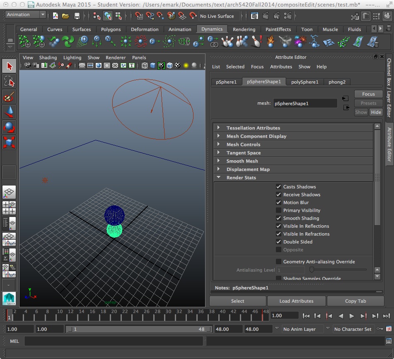The height and width of the screenshot is (359, 394).
Task: Click the Load Attributes button
Action: click(296, 301)
